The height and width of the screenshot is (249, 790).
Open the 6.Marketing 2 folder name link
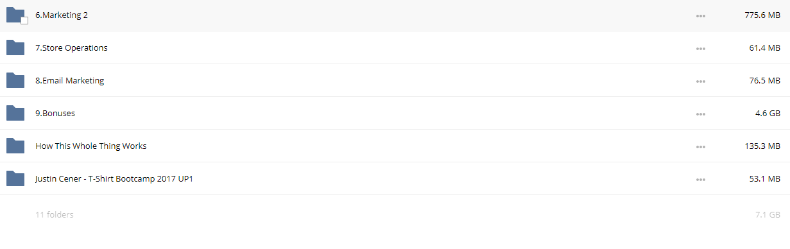point(62,15)
